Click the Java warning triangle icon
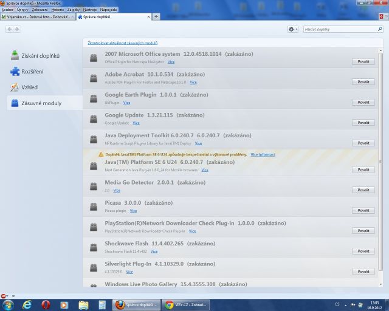Image resolution: width=389 pixels, height=311 pixels. pos(101,154)
